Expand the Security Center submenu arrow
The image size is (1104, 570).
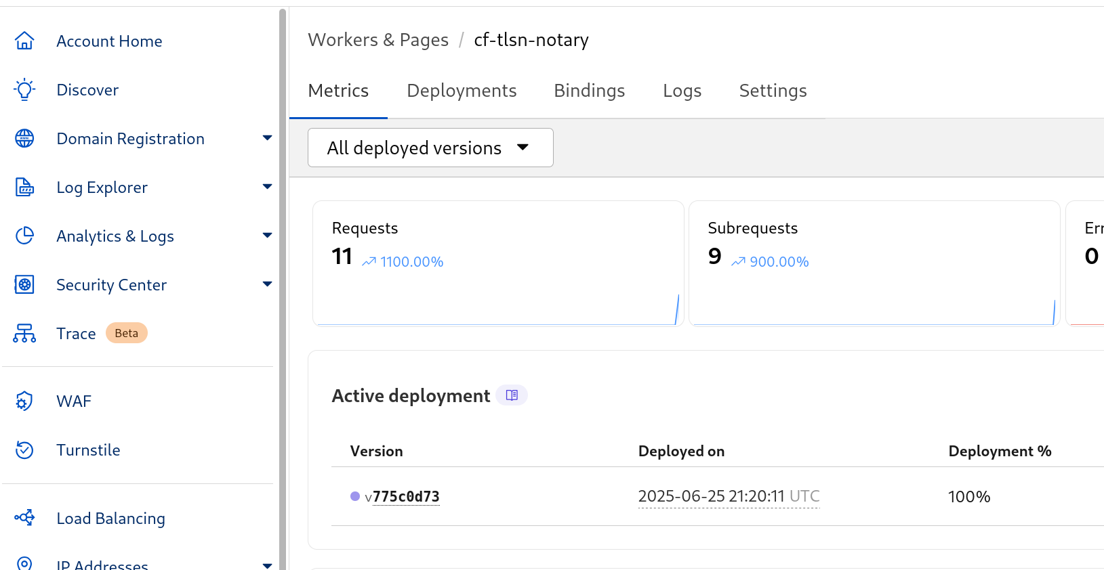(x=267, y=284)
